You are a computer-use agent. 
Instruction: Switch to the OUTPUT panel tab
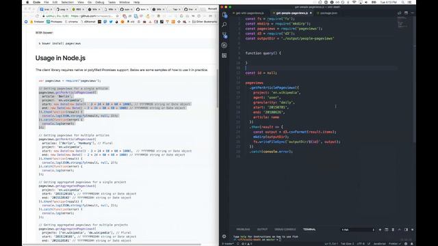coord(262,230)
